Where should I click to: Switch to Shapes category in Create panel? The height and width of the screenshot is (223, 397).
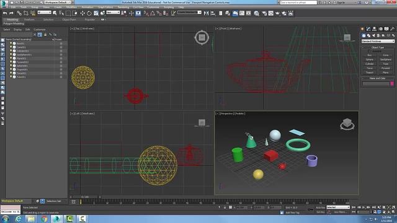(368, 35)
